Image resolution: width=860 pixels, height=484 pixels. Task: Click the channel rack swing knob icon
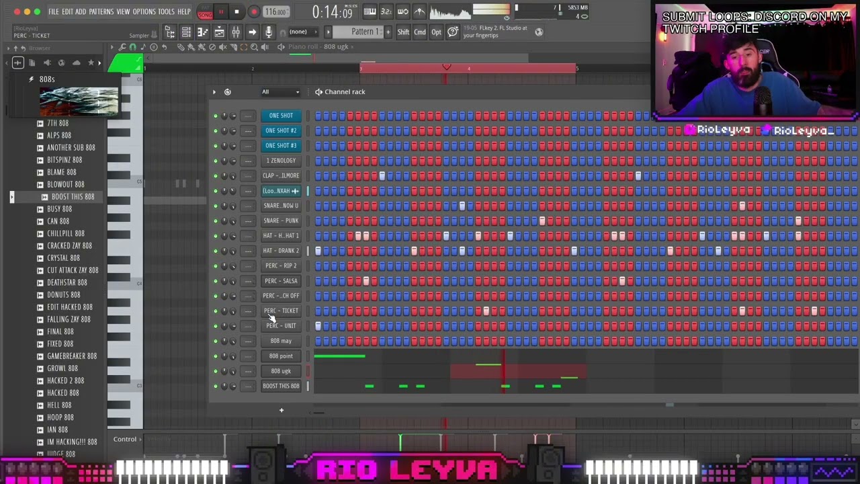pos(227,91)
